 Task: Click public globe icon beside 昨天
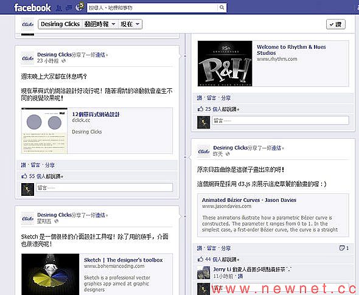pyautogui.click(x=228, y=154)
